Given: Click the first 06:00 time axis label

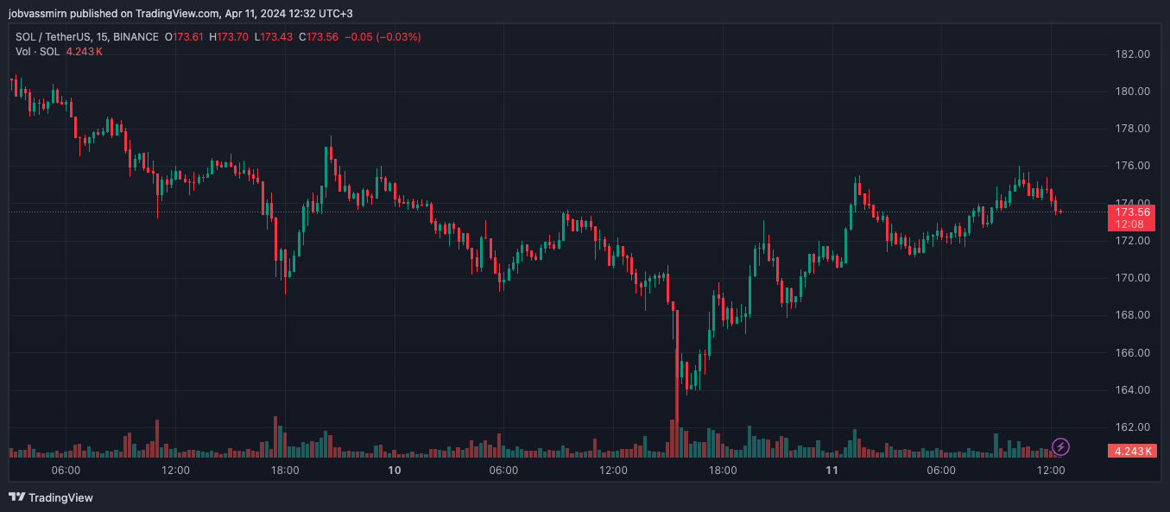Looking at the screenshot, I should coord(66,471).
